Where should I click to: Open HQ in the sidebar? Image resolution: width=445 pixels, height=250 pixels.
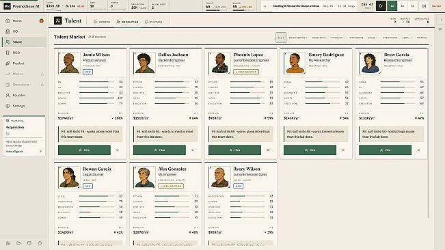(24, 31)
